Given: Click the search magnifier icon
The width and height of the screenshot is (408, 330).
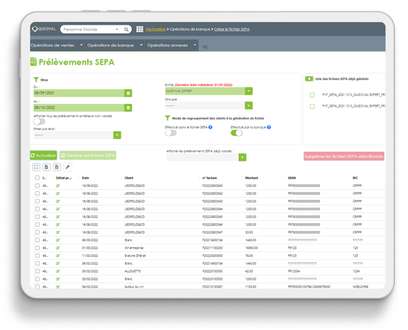Looking at the screenshot, I should (127, 29).
